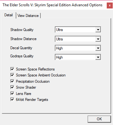Image resolution: width=113 pixels, height=125 pixels.
Task: Uncheck Precipitation Occlusion
Action: pyautogui.click(x=12, y=81)
